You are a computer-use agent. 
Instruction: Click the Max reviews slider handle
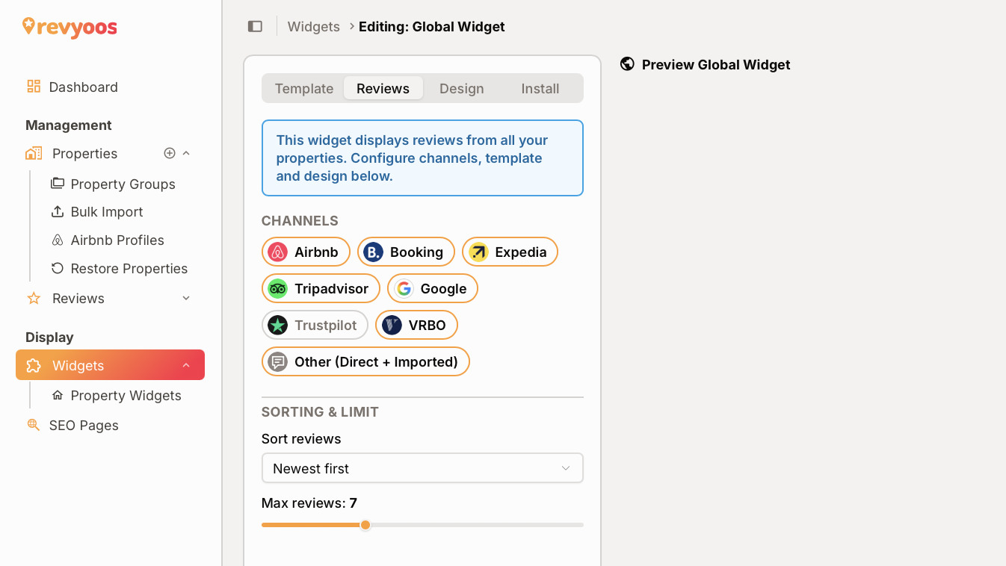pyautogui.click(x=365, y=525)
